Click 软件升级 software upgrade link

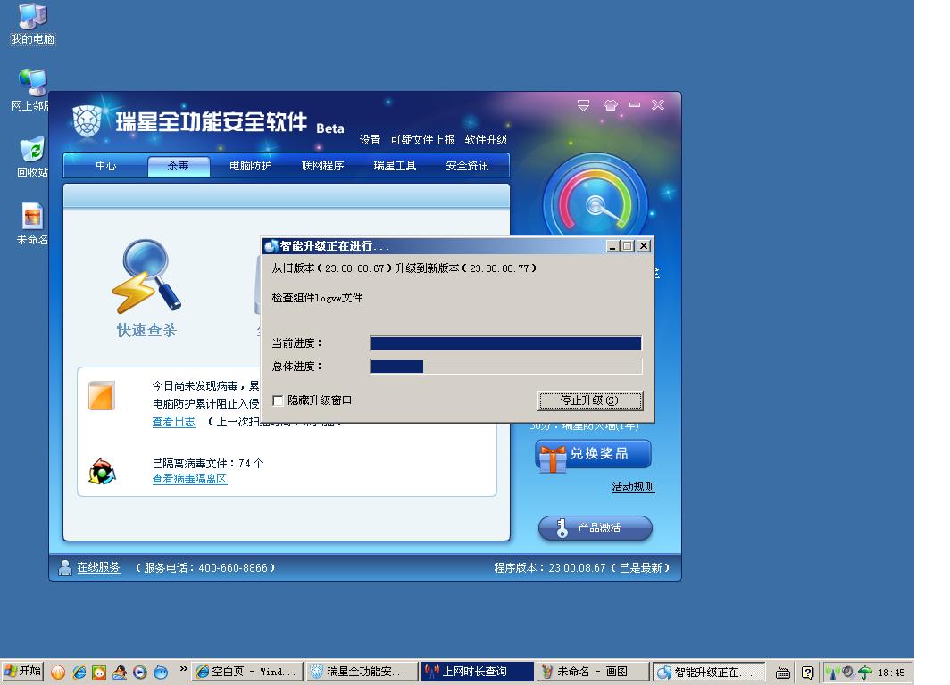click(x=486, y=140)
